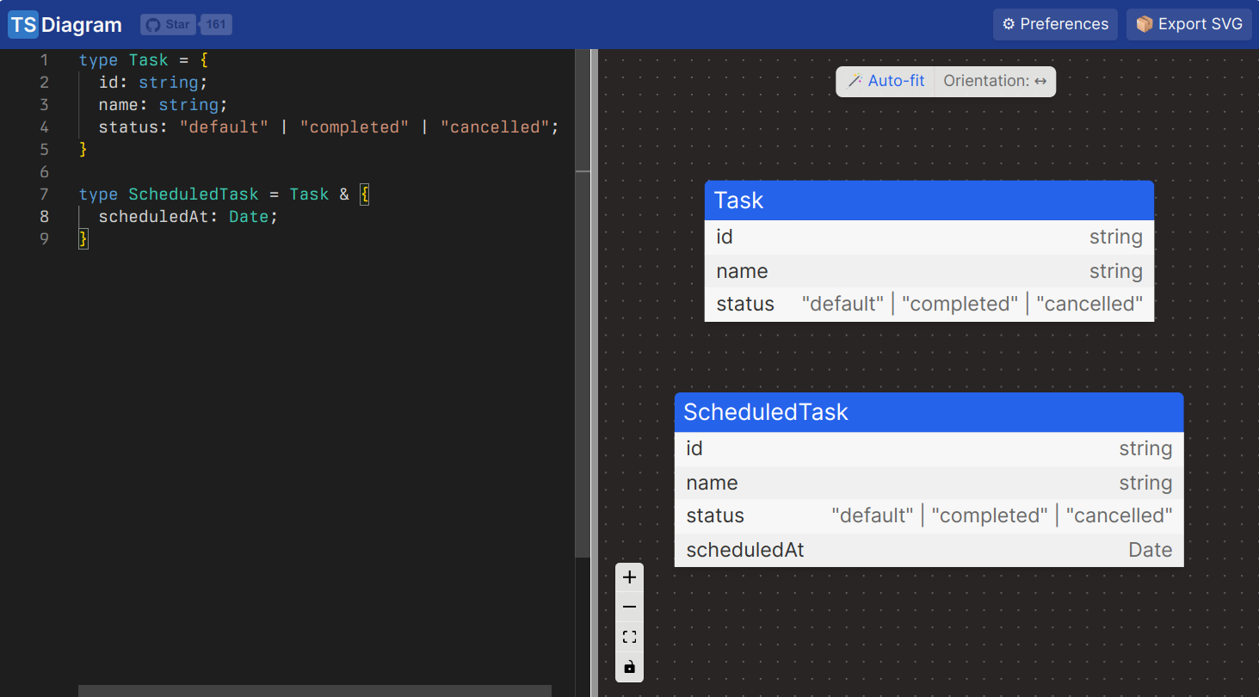Export the diagram as SVG
Viewport: 1259px width, 697px height.
click(x=1188, y=24)
